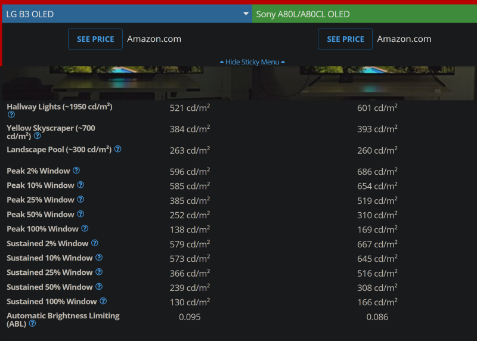This screenshot has height=341, width=477.
Task: Click the 596 cd/m² LG value
Action: point(190,172)
